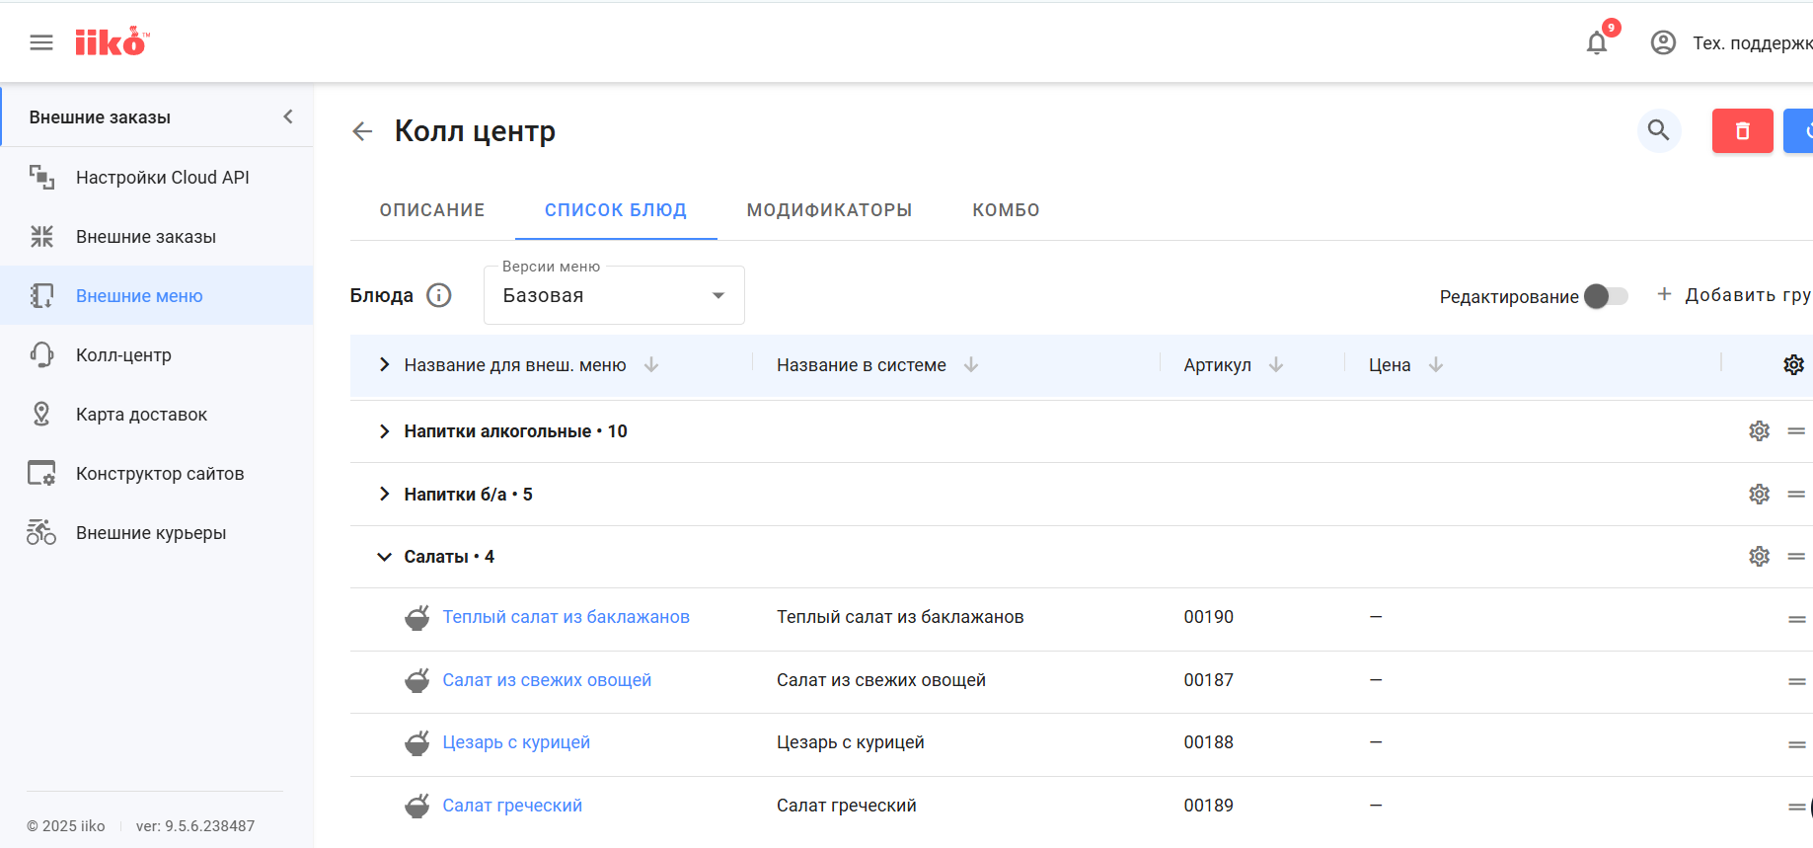
Task: Click the red delete trash button
Action: [1742, 130]
